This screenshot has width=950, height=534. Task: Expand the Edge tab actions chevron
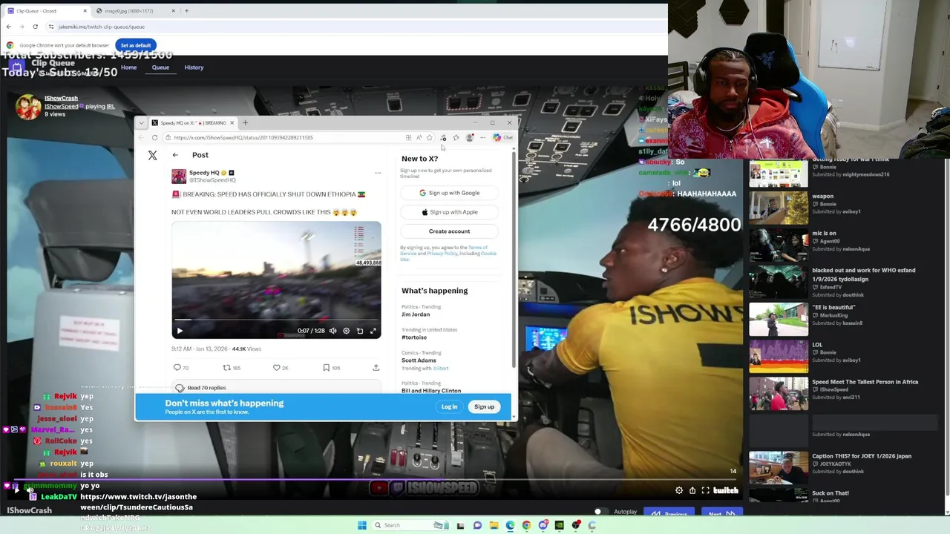coord(141,122)
